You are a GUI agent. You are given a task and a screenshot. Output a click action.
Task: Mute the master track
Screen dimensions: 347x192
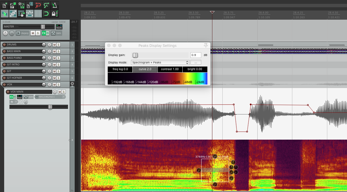[33, 33]
